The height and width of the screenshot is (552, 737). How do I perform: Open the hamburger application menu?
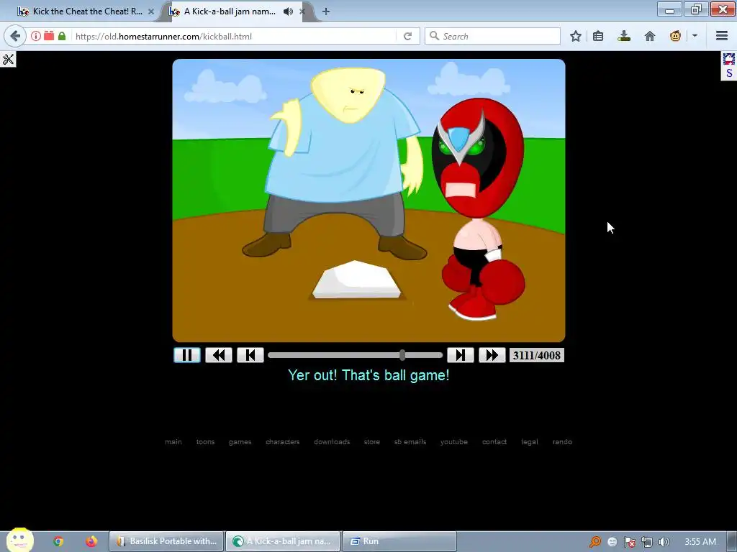point(722,36)
